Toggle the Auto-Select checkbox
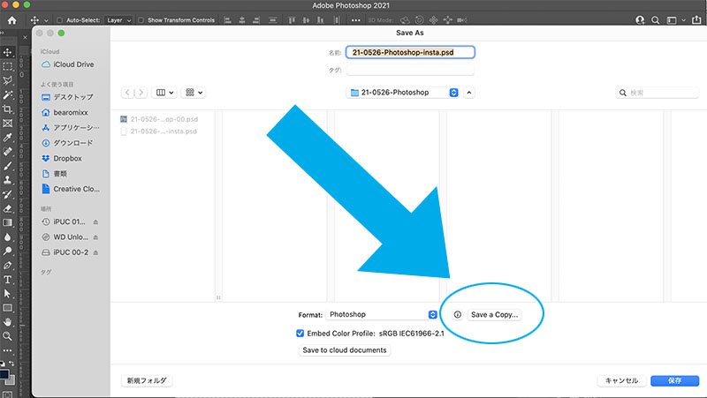The height and width of the screenshot is (398, 707). 59,20
